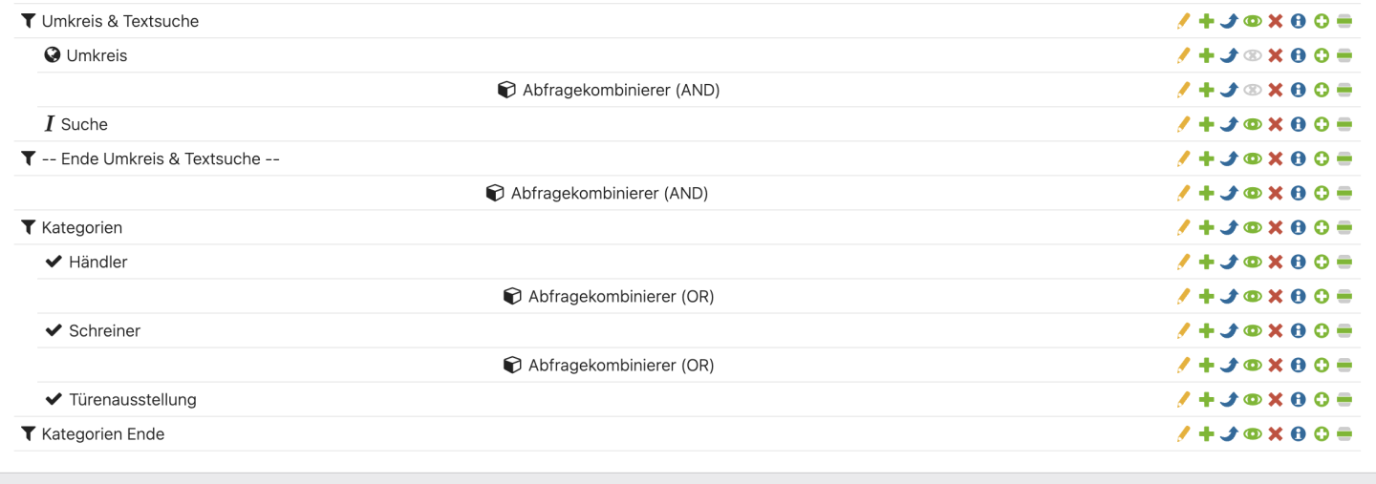
Task: Click circled plus icon for Türenausstellung
Action: pos(1321,399)
